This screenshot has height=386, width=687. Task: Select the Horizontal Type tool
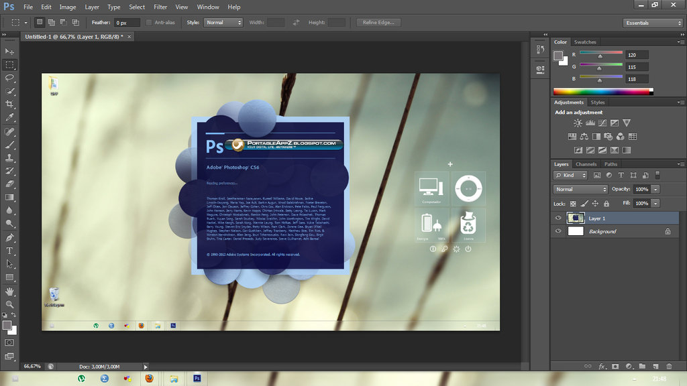pos(9,251)
